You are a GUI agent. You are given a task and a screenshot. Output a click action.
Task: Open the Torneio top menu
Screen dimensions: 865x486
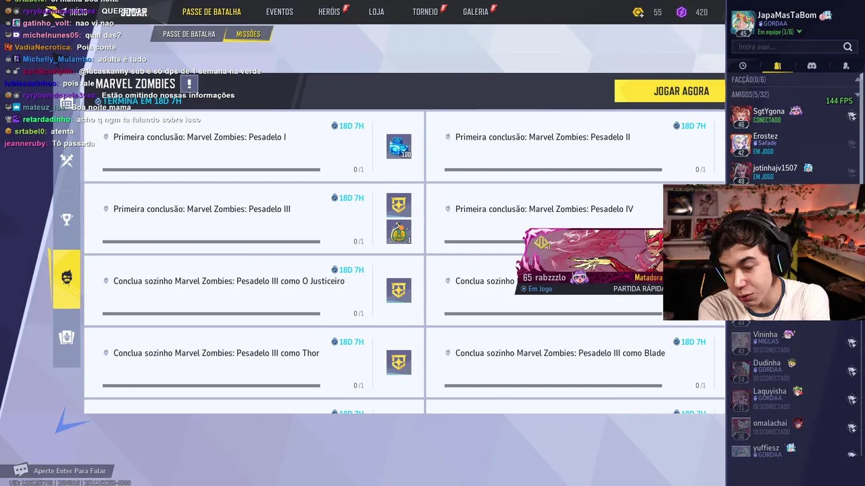pos(425,12)
